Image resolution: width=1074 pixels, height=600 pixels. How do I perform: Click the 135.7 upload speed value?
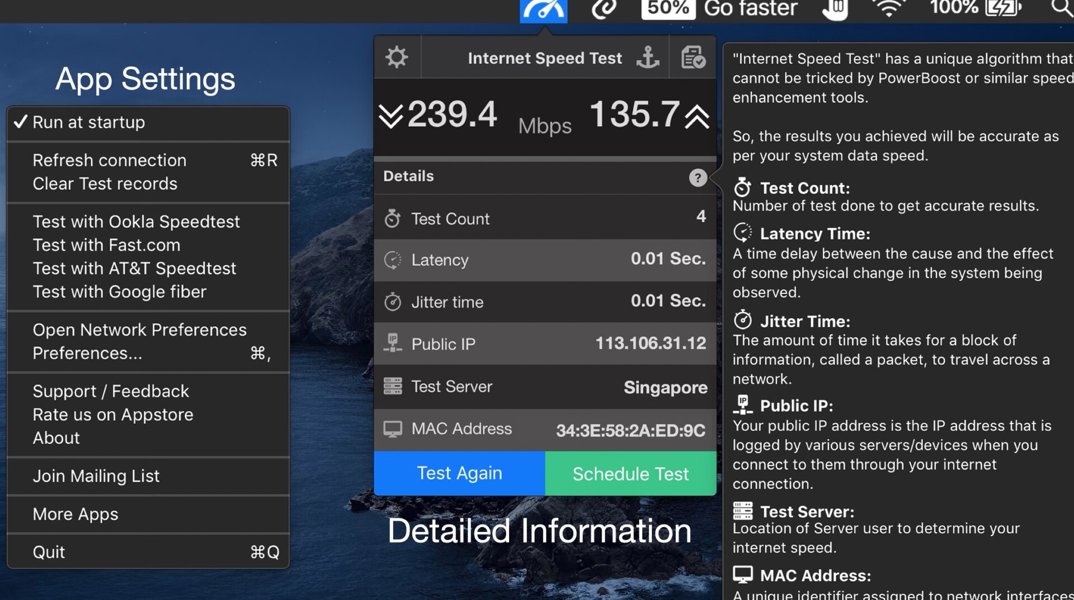click(x=634, y=115)
